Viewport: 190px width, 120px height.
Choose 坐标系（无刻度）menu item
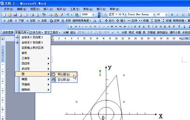pos(33,37)
